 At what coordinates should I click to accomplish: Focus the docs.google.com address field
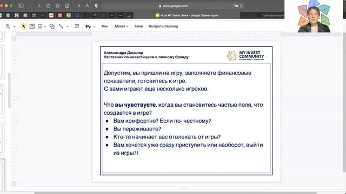173,6
